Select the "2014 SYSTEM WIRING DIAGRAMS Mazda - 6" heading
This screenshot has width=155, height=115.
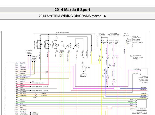[72, 16]
